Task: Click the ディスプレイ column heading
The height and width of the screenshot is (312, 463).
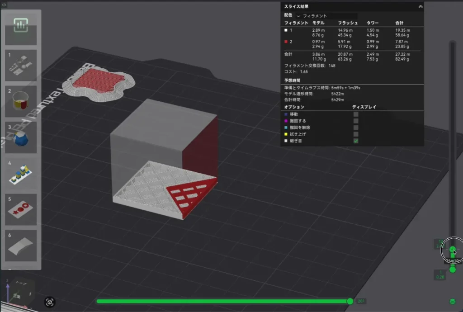Action: [364, 107]
